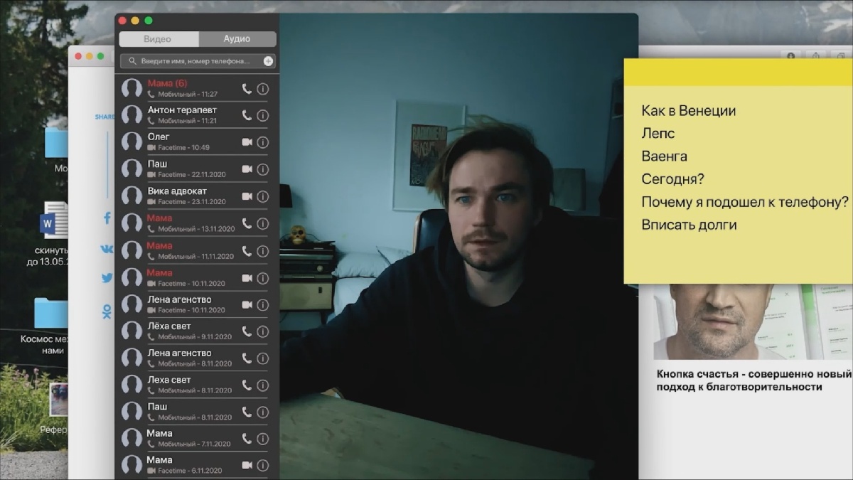Call Леха свет from 8.11.2020 row
This screenshot has width=853, height=480.
point(247,385)
